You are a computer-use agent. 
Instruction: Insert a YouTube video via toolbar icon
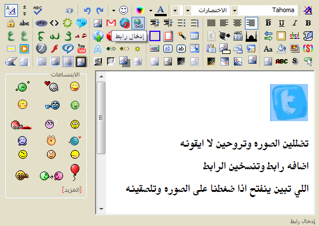[x=82, y=49]
